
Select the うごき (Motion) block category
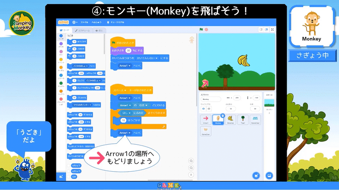point(61,37)
